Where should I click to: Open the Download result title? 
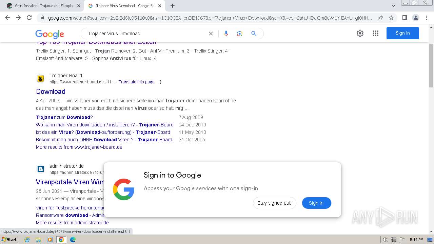pos(51,91)
